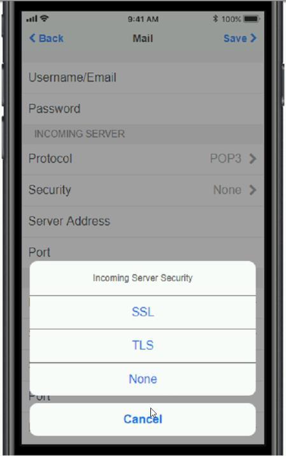Go back using the Back label
Viewport: 286px width, 456px height.
point(51,38)
